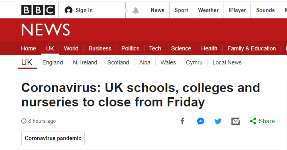Image resolution: width=287 pixels, height=150 pixels.
Task: Share article by email icon
Action: 236,121
